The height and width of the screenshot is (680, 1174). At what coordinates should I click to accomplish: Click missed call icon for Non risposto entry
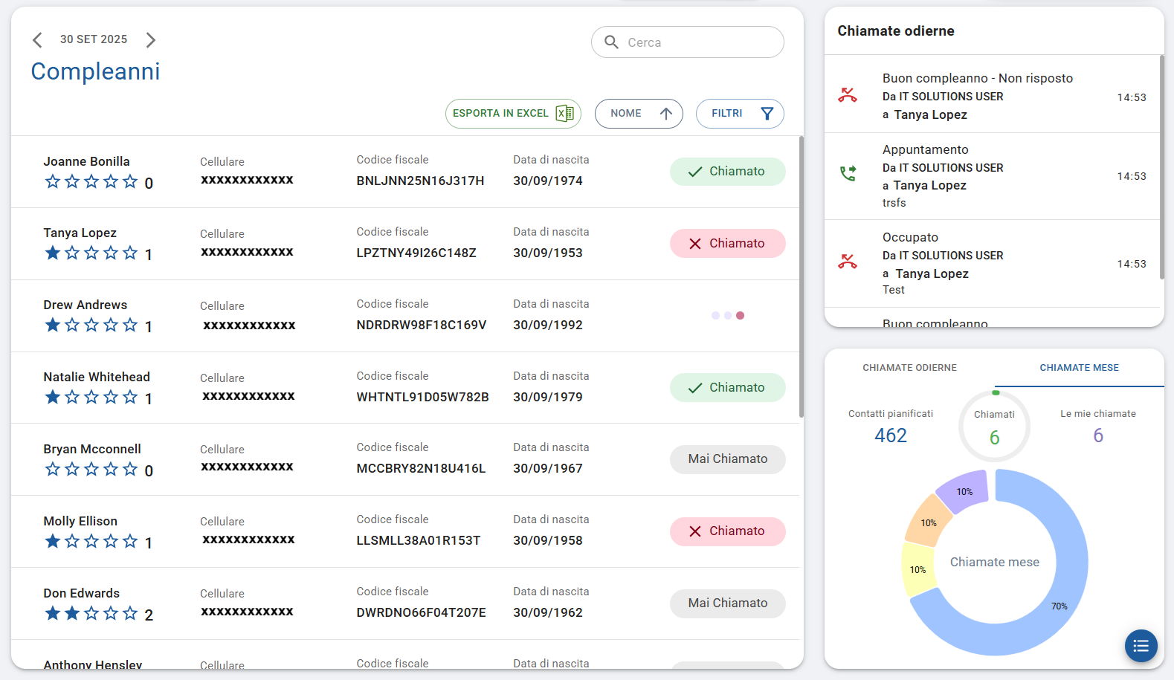(x=848, y=96)
